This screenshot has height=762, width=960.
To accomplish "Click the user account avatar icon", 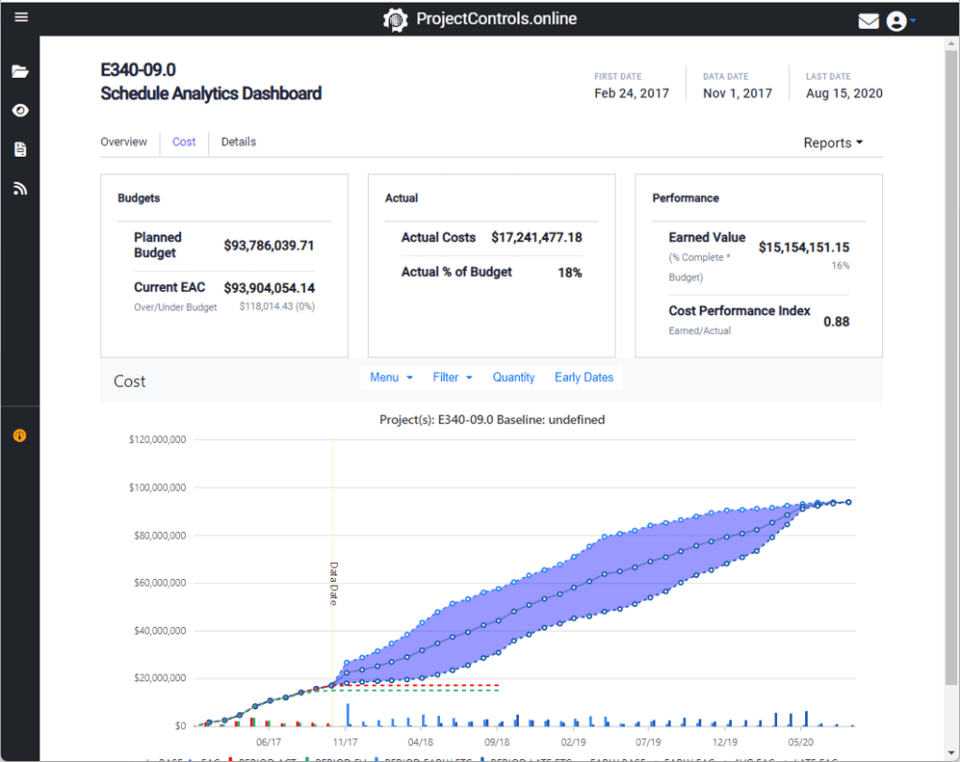I will (897, 21).
